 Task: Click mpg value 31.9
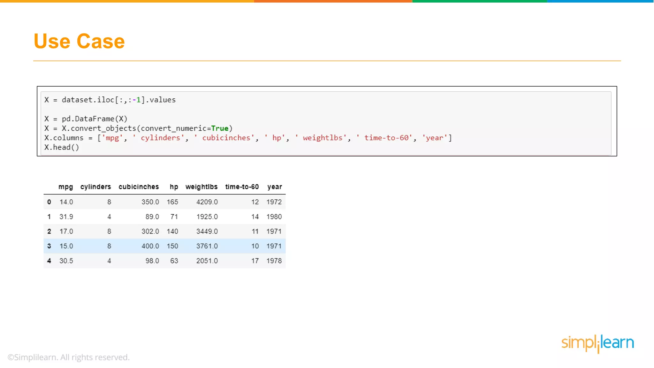coord(66,217)
